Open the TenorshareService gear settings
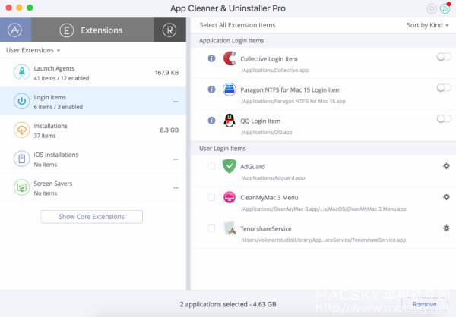This screenshot has height=317, width=456. coord(446,228)
